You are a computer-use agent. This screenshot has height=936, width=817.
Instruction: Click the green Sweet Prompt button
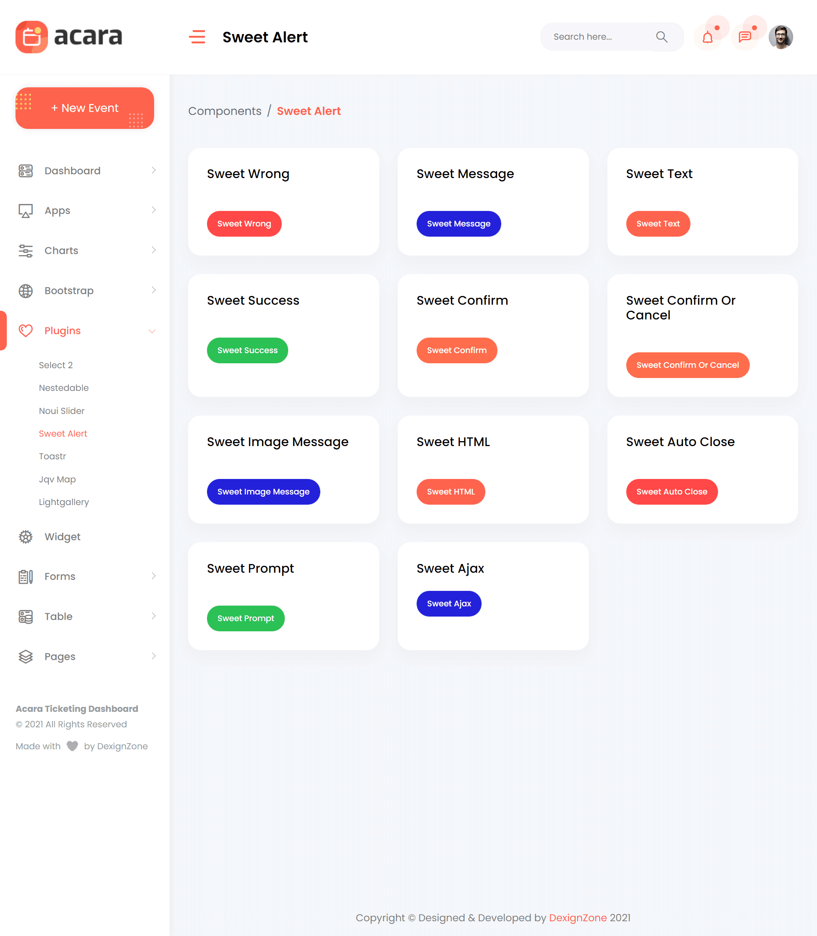point(245,618)
